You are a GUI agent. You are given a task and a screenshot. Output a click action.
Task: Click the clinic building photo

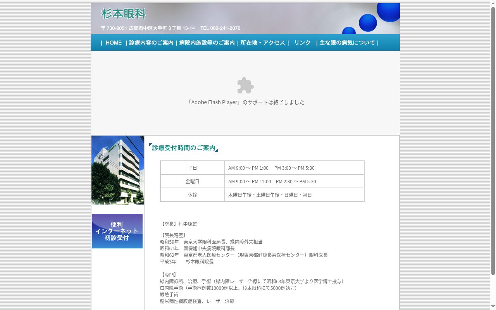117,170
